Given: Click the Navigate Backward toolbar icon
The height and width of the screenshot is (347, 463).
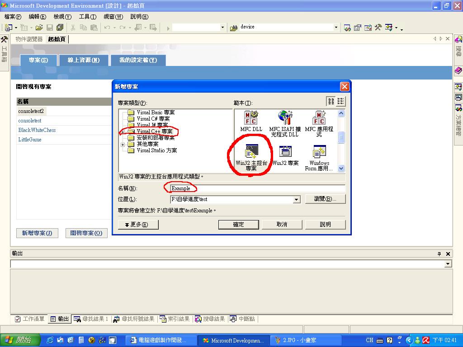Looking at the screenshot, I should (x=138, y=28).
